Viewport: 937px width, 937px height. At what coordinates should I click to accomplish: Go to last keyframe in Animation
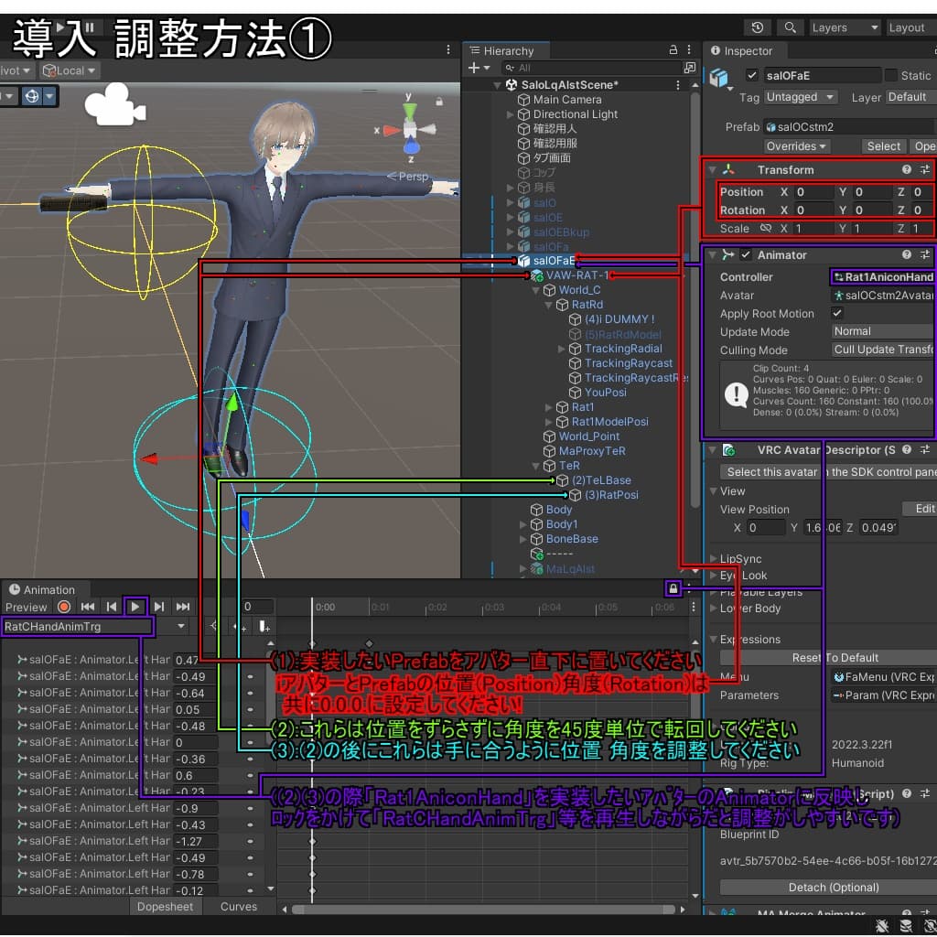[183, 607]
